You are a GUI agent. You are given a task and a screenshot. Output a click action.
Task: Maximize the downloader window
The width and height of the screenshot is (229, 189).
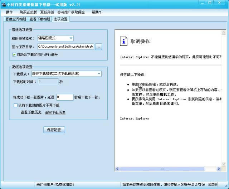point(210,3)
